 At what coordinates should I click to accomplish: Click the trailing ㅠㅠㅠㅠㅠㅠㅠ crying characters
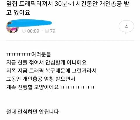click(x=78, y=87)
